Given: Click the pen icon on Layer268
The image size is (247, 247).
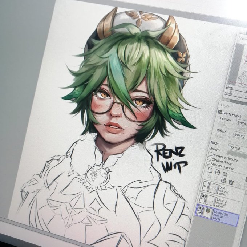Looking at the screenshot, I should 199,213.
